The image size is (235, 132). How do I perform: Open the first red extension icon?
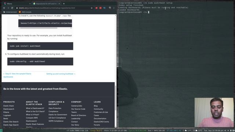[97, 8]
